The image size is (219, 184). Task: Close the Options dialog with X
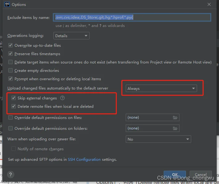pos(209,5)
